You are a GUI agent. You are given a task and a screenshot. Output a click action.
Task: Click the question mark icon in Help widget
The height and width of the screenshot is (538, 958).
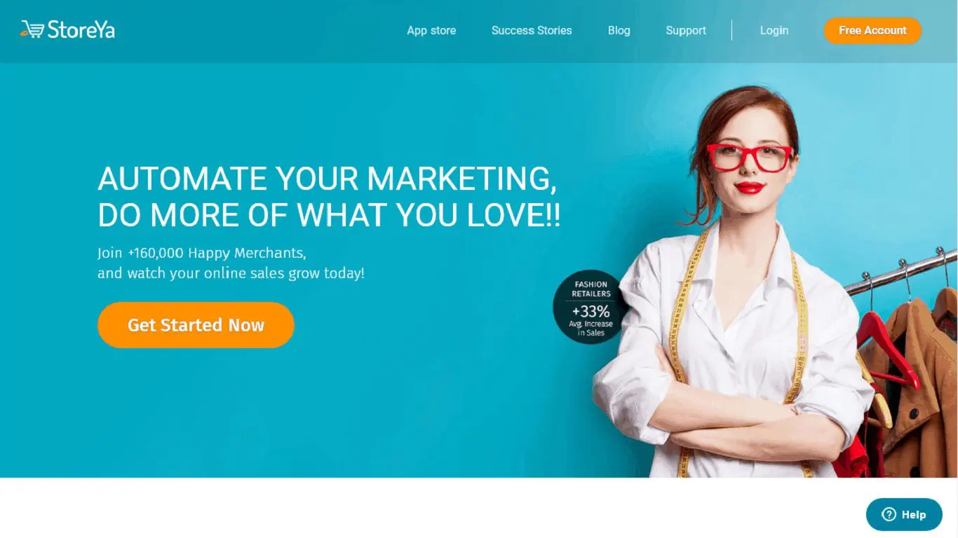(889, 514)
